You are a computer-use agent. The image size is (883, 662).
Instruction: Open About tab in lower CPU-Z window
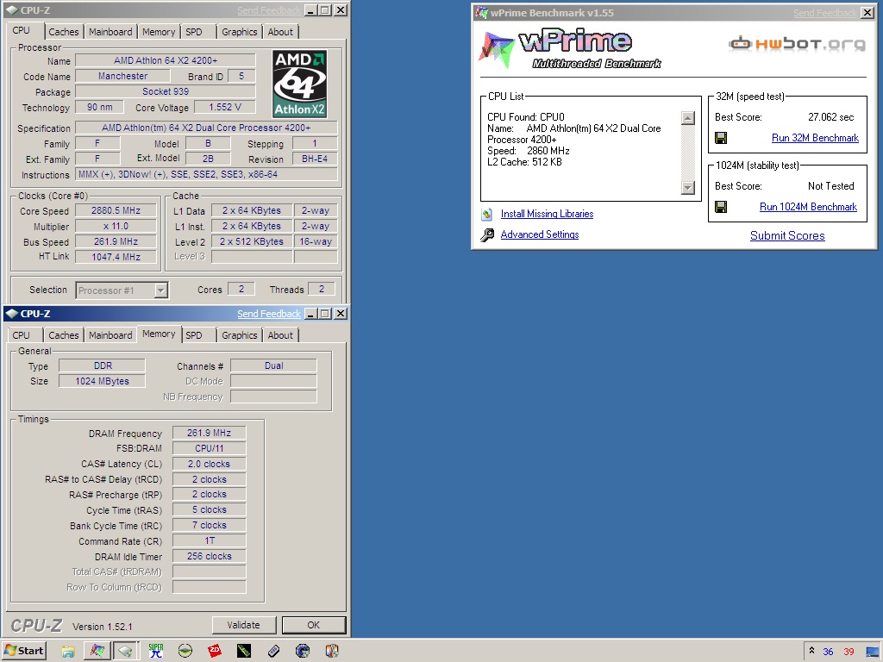click(280, 335)
